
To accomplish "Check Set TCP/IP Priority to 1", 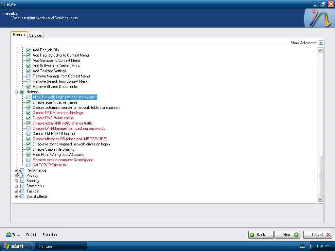I will [x=28, y=165].
